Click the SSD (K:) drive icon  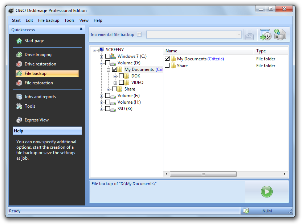pyautogui.click(x=113, y=109)
